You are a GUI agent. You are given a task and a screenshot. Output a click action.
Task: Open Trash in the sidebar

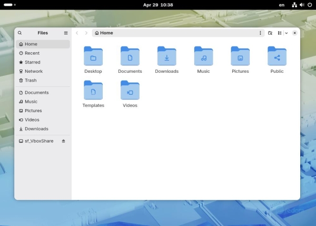coord(31,81)
